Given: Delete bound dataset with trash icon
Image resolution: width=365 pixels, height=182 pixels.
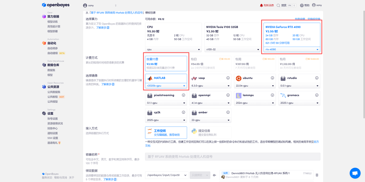Looking at the screenshot, I should coord(317,175).
